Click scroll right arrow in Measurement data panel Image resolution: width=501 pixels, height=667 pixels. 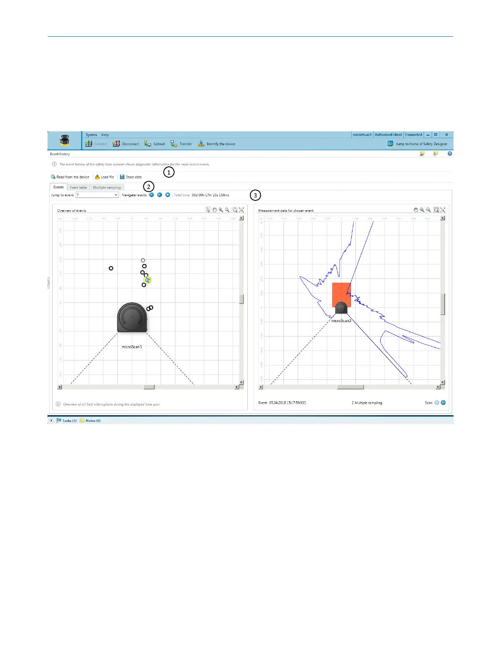point(438,387)
